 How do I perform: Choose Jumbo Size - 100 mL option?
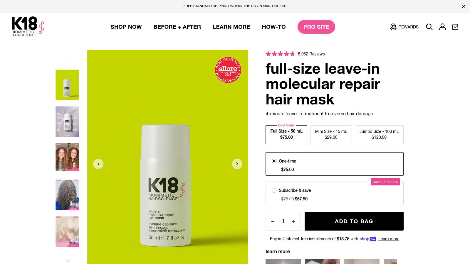pyautogui.click(x=379, y=135)
